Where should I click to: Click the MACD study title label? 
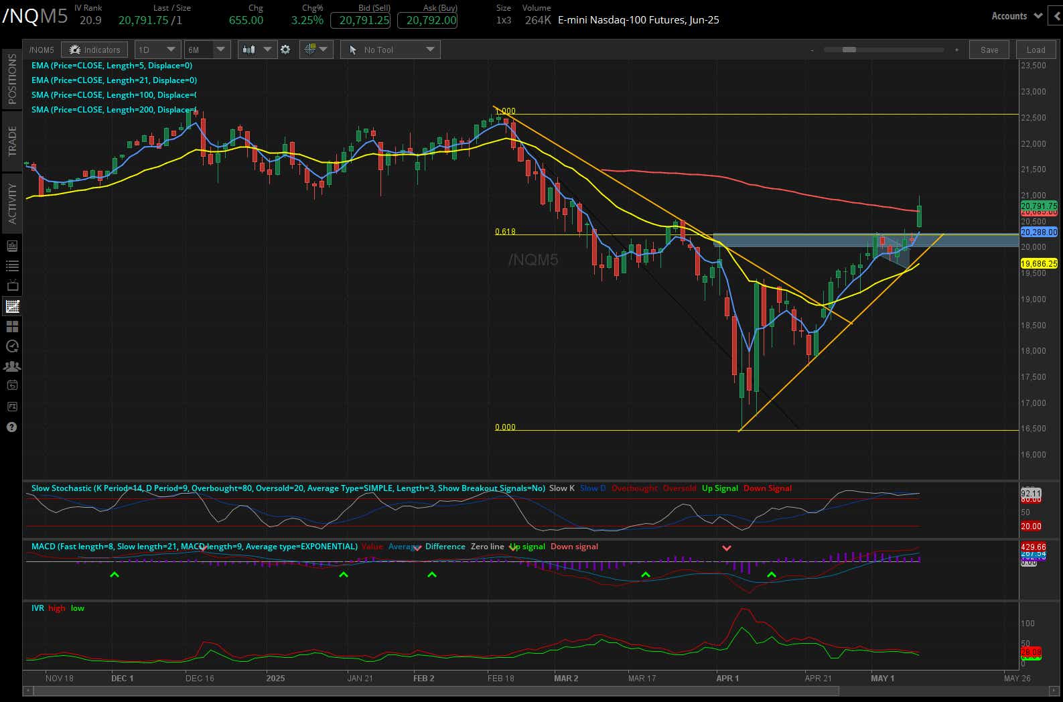[194, 547]
